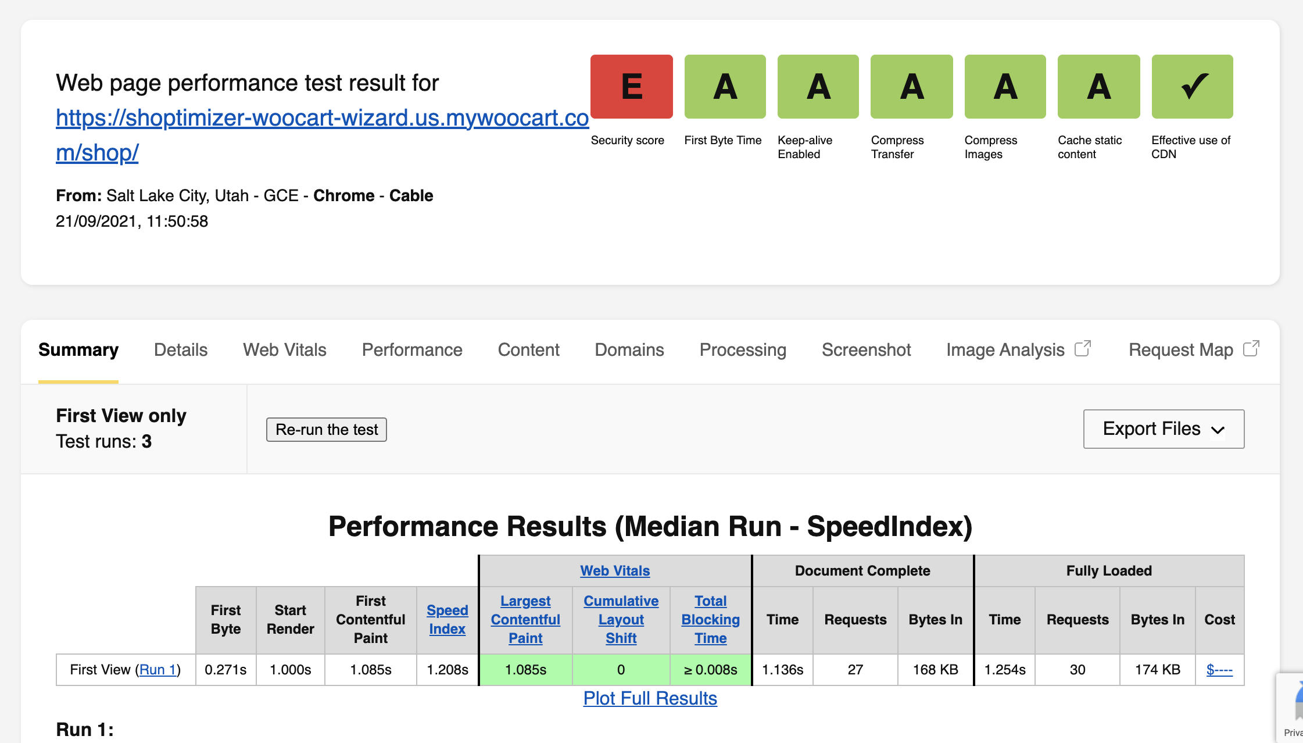Screen dimensions: 1303x743
Task: Click the First Contentful Paint column header
Action: (x=371, y=620)
